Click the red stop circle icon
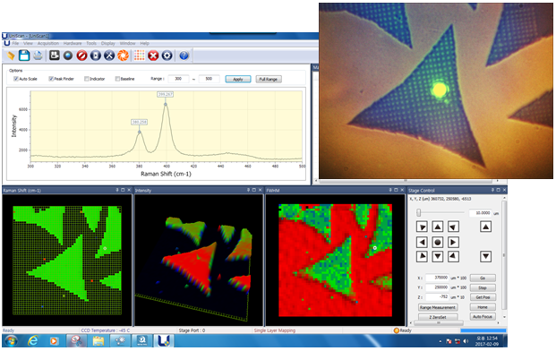Screen dimensions: 556x351 (81, 56)
